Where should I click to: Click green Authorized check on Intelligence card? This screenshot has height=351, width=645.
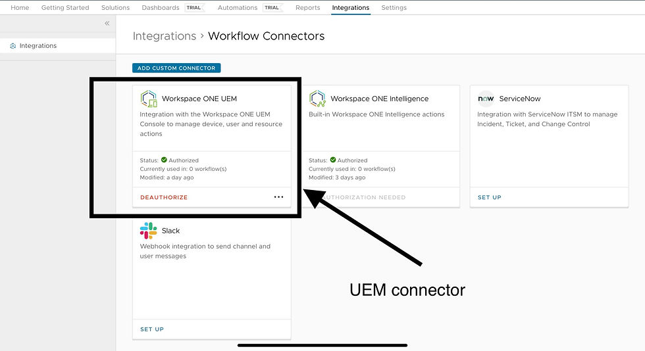click(x=333, y=160)
